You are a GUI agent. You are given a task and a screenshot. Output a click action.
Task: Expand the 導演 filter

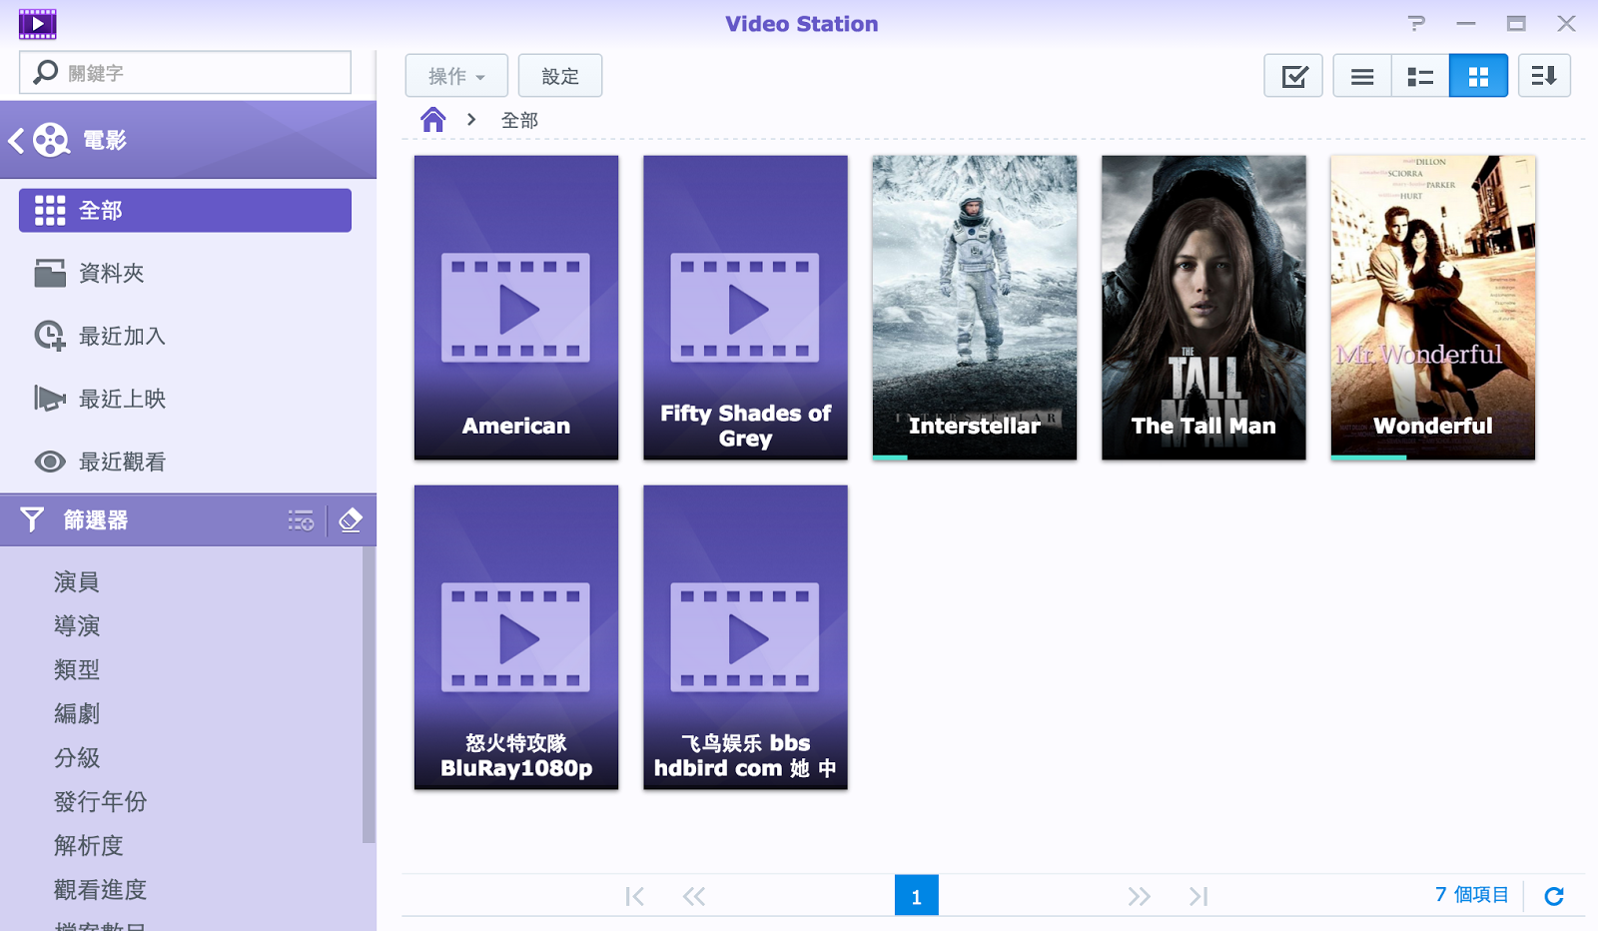coord(77,626)
